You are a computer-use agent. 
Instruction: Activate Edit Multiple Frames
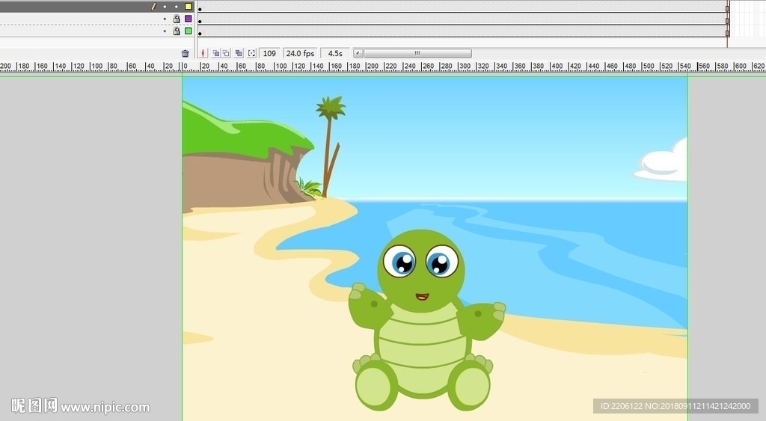point(239,54)
